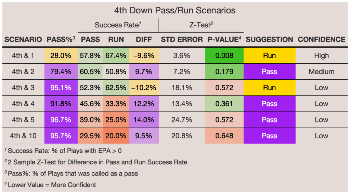The image size is (350, 194).
Task: Select the CONFIDENCE column header
Action: coord(321,40)
